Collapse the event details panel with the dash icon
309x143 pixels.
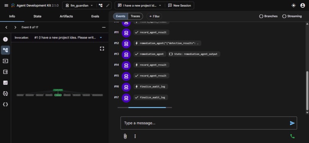coord(104,27)
